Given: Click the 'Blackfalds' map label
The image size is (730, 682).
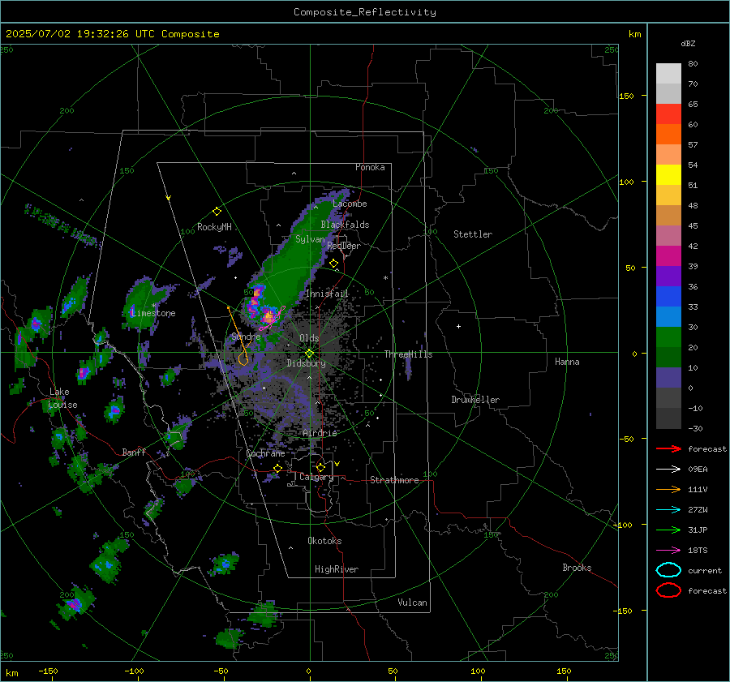Looking at the screenshot, I should click(x=345, y=225).
